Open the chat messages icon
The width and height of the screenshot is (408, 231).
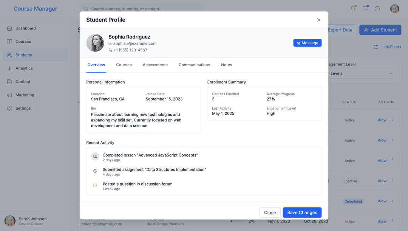pos(365,9)
